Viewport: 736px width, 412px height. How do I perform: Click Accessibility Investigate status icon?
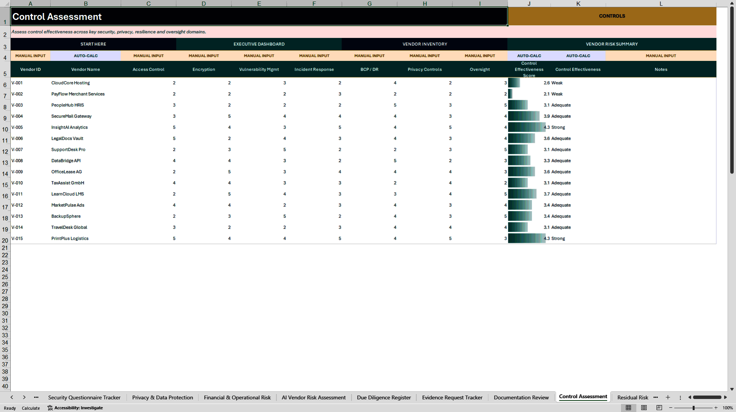[75, 408]
